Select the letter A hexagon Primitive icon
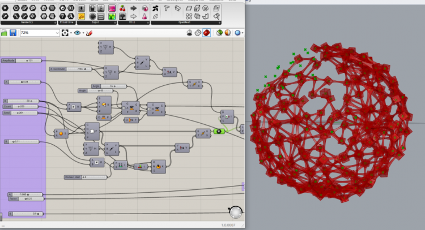The width and height of the screenshot is (425, 230). click(x=71, y=16)
